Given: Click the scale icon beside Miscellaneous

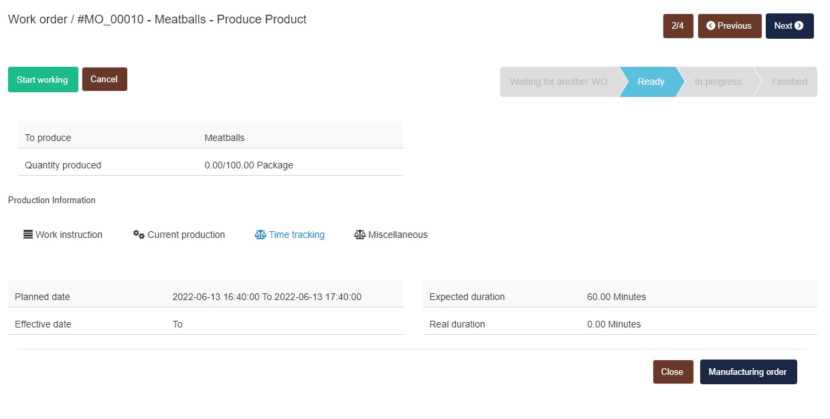Looking at the screenshot, I should point(359,235).
